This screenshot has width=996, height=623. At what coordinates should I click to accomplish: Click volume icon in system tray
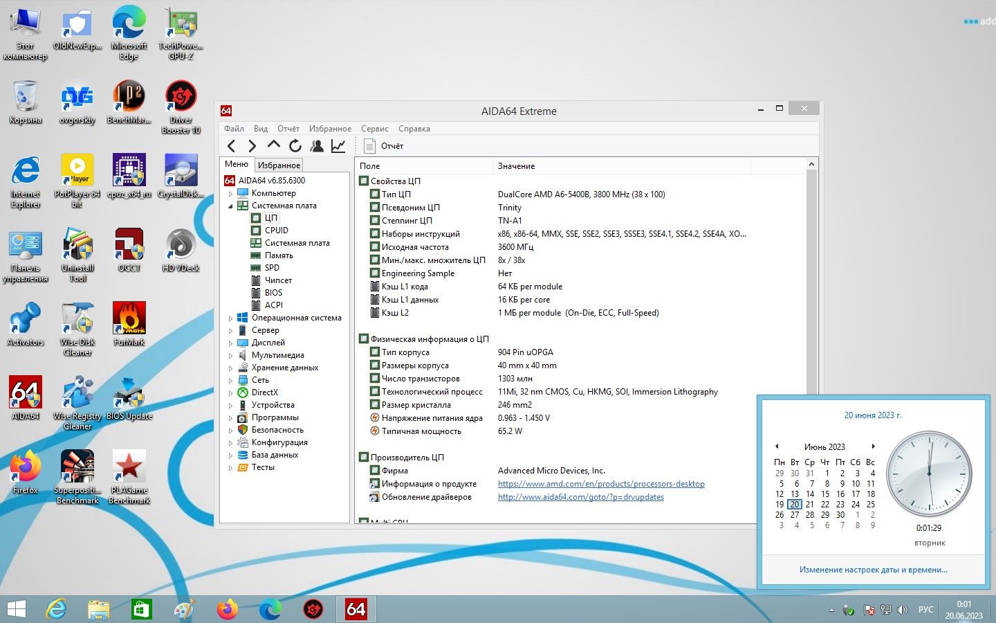pyautogui.click(x=902, y=610)
